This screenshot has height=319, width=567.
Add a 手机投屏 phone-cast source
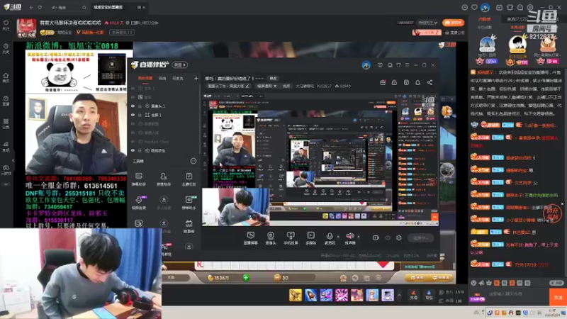[x=291, y=238]
